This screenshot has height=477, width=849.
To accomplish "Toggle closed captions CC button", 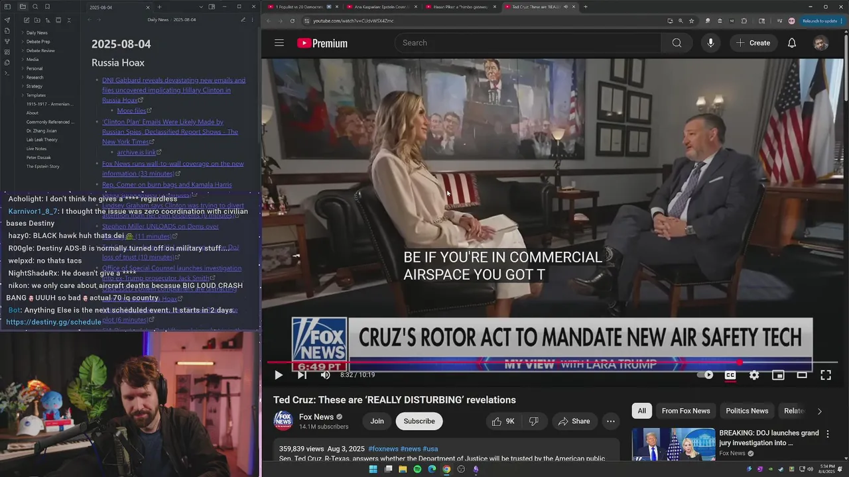I will pos(730,375).
